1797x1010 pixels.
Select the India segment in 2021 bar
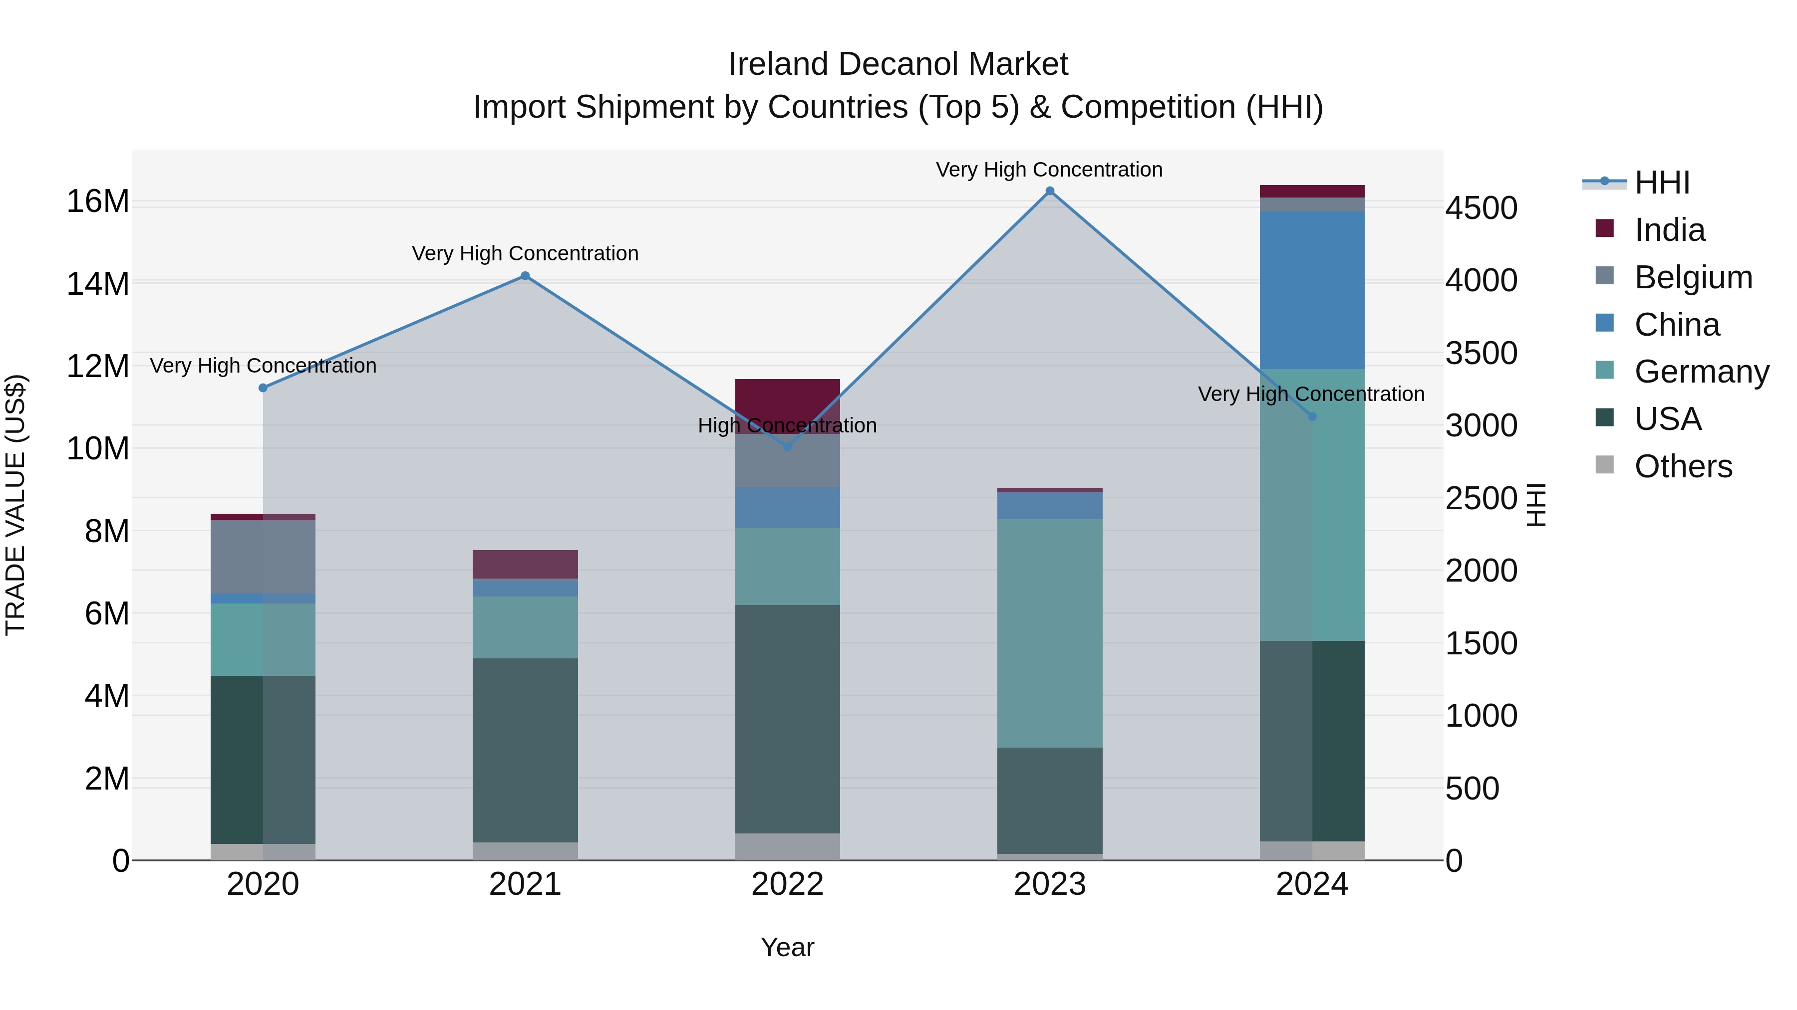(x=525, y=565)
